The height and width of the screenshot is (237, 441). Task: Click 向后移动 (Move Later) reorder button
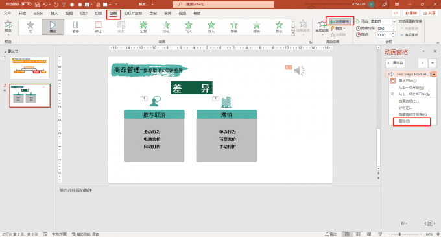pyautogui.click(x=409, y=35)
